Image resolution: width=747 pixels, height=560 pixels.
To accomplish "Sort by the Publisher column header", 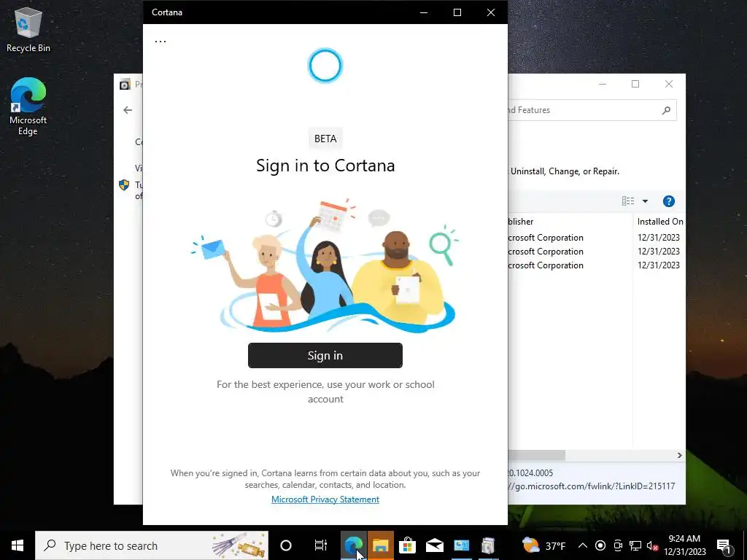I will 570,222.
